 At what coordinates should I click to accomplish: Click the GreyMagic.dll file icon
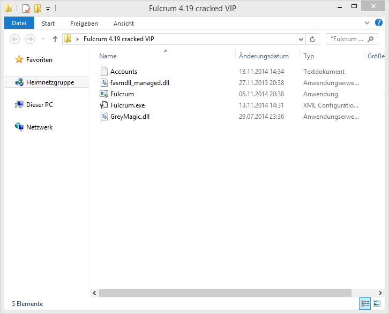click(x=104, y=117)
